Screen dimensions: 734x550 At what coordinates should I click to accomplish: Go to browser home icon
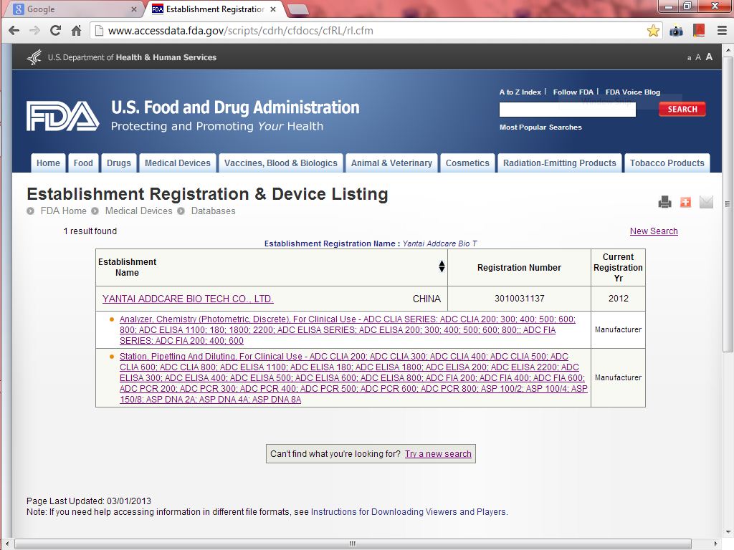[x=76, y=31]
